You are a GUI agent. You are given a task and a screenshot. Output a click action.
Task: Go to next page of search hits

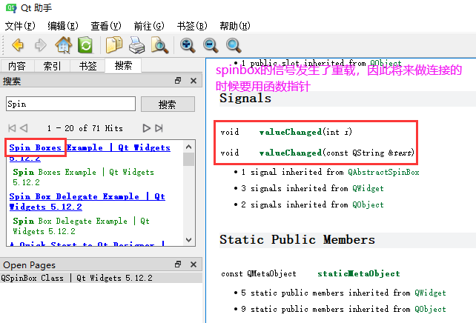click(146, 128)
